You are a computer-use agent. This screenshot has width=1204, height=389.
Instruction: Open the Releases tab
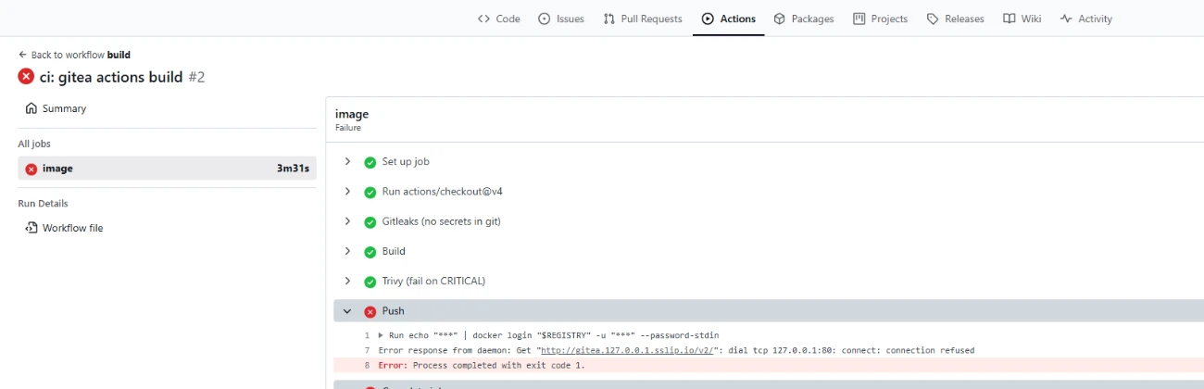tap(955, 19)
